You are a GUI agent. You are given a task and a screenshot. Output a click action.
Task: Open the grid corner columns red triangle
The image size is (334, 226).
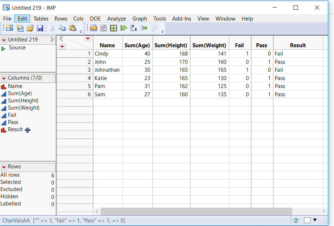point(88,39)
